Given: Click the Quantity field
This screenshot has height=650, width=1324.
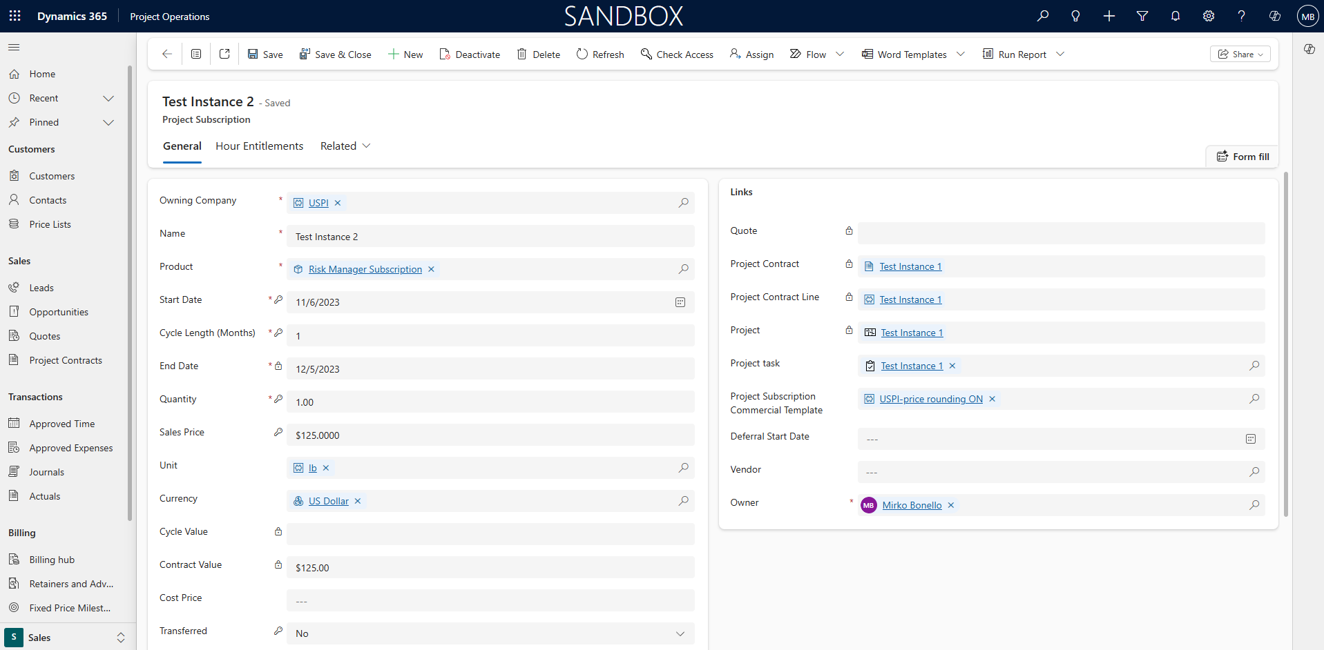Looking at the screenshot, I should (490, 402).
